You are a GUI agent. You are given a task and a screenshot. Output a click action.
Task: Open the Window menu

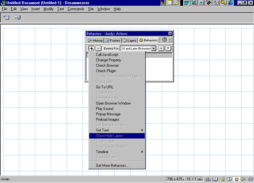pyautogui.click(x=104, y=9)
